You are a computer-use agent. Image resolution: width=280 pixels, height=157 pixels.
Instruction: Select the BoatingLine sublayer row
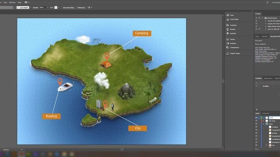pyautogui.click(x=267, y=142)
